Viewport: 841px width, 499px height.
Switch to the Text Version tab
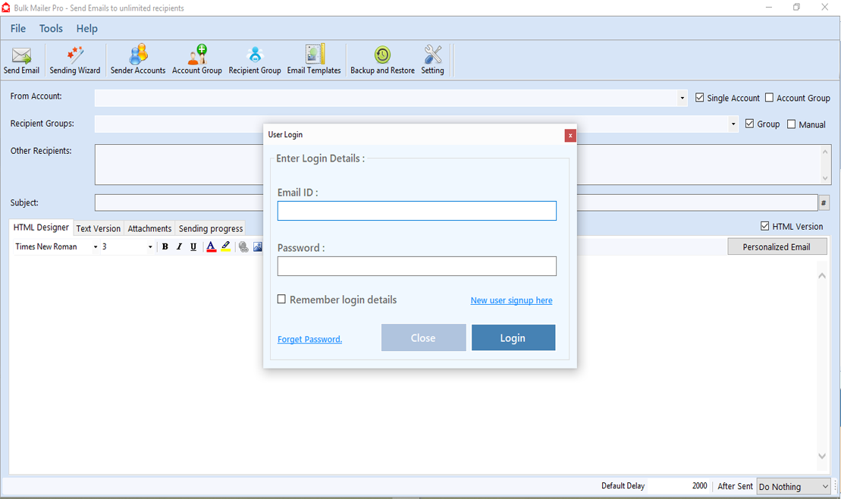click(x=99, y=228)
